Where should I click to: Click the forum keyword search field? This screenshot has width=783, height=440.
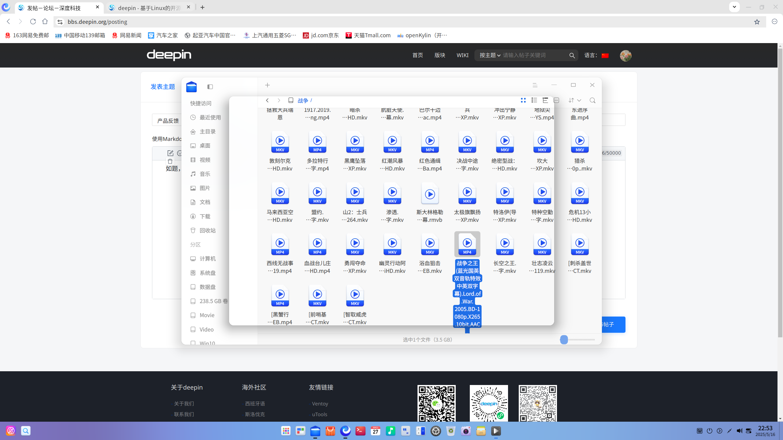point(534,55)
